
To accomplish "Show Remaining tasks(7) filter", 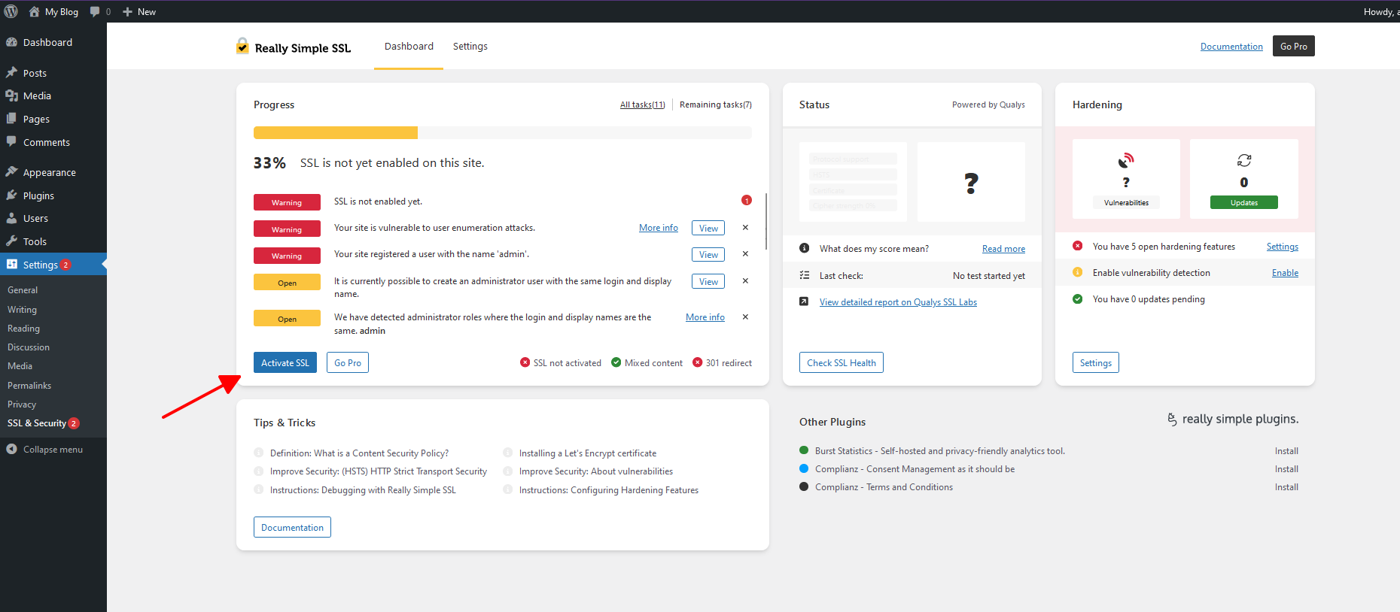I will pos(716,105).
